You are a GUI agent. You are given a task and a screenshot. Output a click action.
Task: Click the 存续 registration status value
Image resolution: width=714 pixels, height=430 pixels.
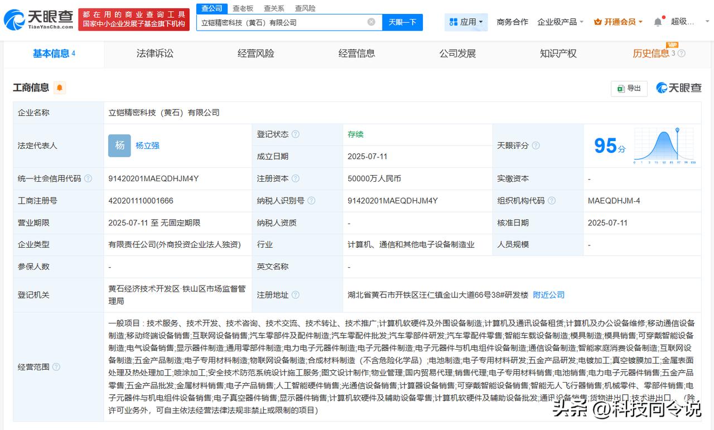[x=355, y=134]
